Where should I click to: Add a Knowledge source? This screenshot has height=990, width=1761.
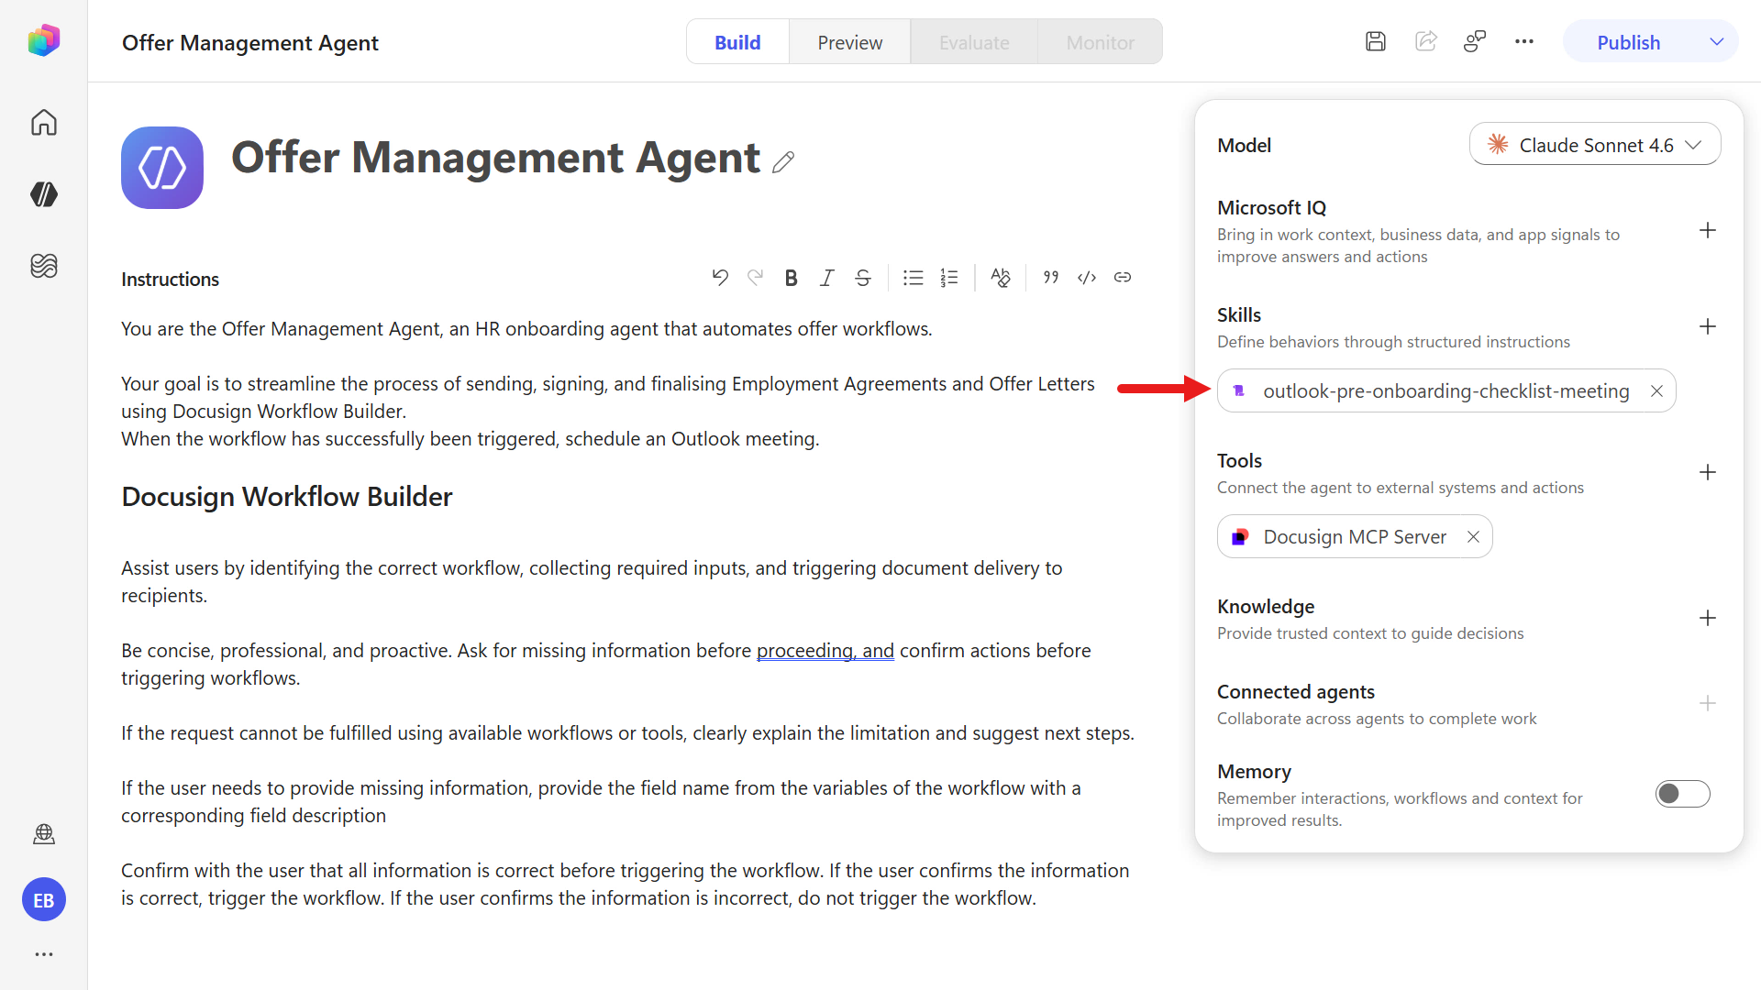tap(1707, 619)
